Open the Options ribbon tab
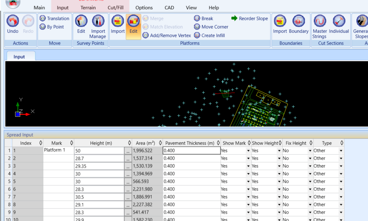The width and height of the screenshot is (368, 221). click(x=144, y=7)
